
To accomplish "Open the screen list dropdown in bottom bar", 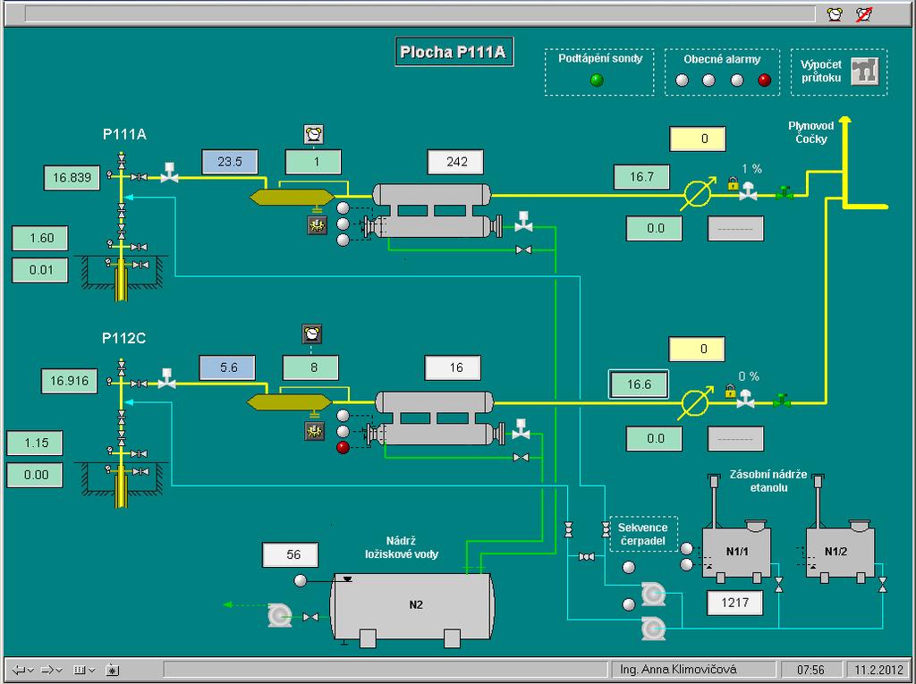I will [84, 670].
